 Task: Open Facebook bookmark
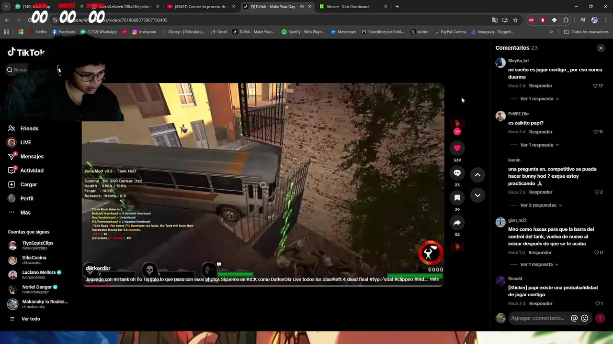pyautogui.click(x=64, y=32)
